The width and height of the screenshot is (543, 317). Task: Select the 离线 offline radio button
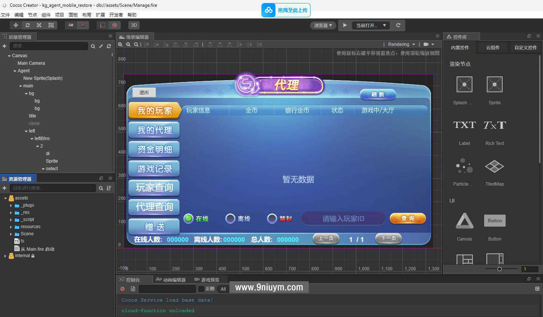[230, 218]
